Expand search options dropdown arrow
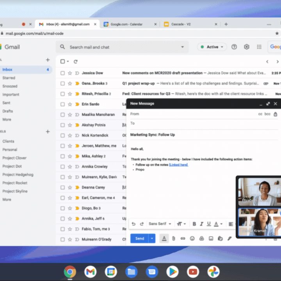 tap(182, 47)
